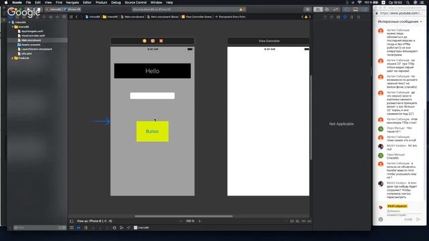Expand the Products folder
429x241 pixels.
click(13, 58)
